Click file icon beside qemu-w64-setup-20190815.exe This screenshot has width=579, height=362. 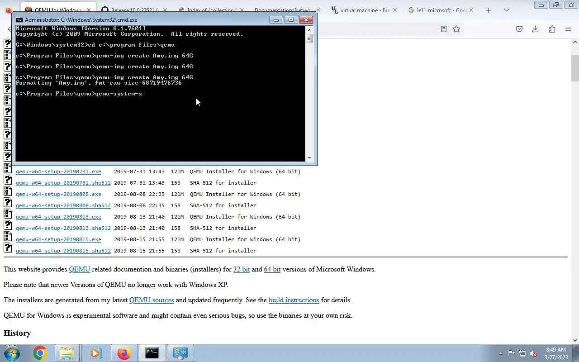point(8,236)
